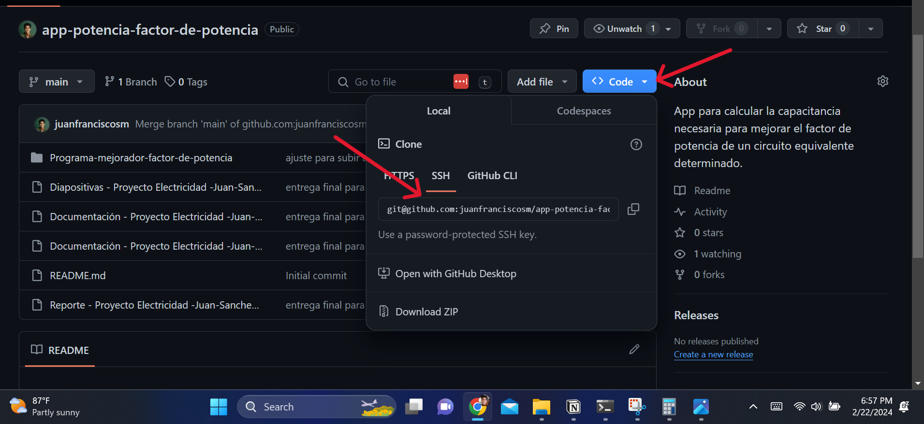924x424 pixels.
Task: Open Notion from the taskbar
Action: 573,407
